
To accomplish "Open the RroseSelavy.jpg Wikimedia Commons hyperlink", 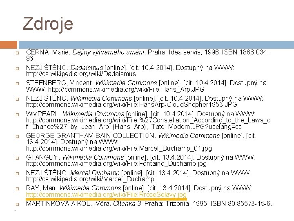I will tap(106, 195).
